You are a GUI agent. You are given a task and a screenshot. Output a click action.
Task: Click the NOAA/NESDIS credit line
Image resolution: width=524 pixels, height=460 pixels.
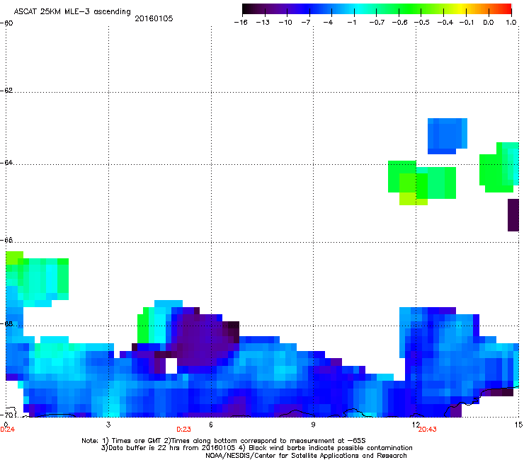click(306, 456)
